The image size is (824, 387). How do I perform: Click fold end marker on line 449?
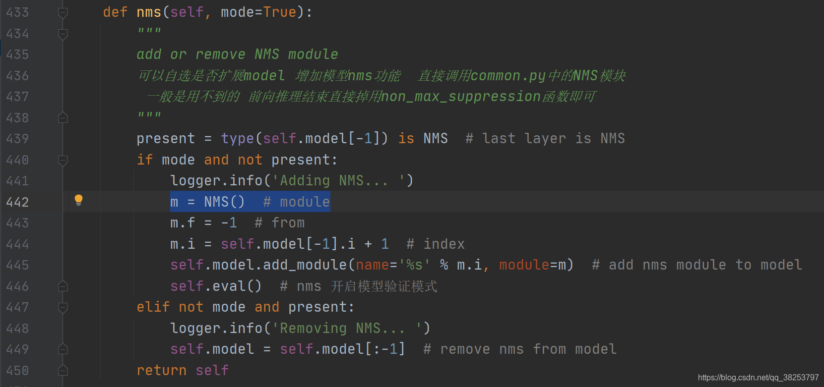click(x=63, y=349)
